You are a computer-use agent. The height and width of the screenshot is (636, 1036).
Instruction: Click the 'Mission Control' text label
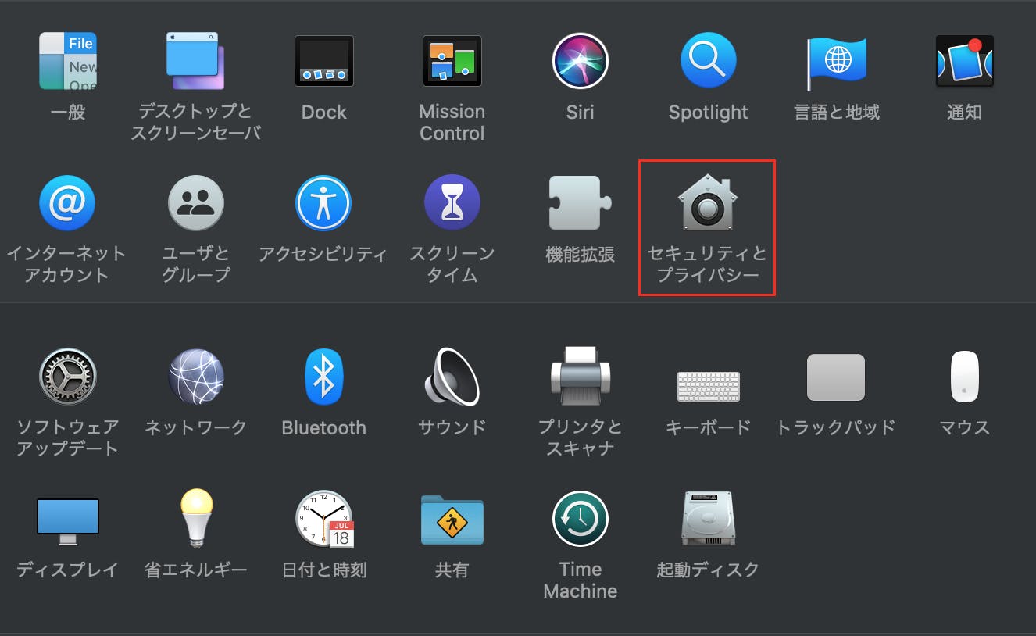pos(452,123)
